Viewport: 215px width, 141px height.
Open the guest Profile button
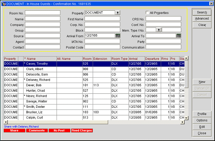202,114
